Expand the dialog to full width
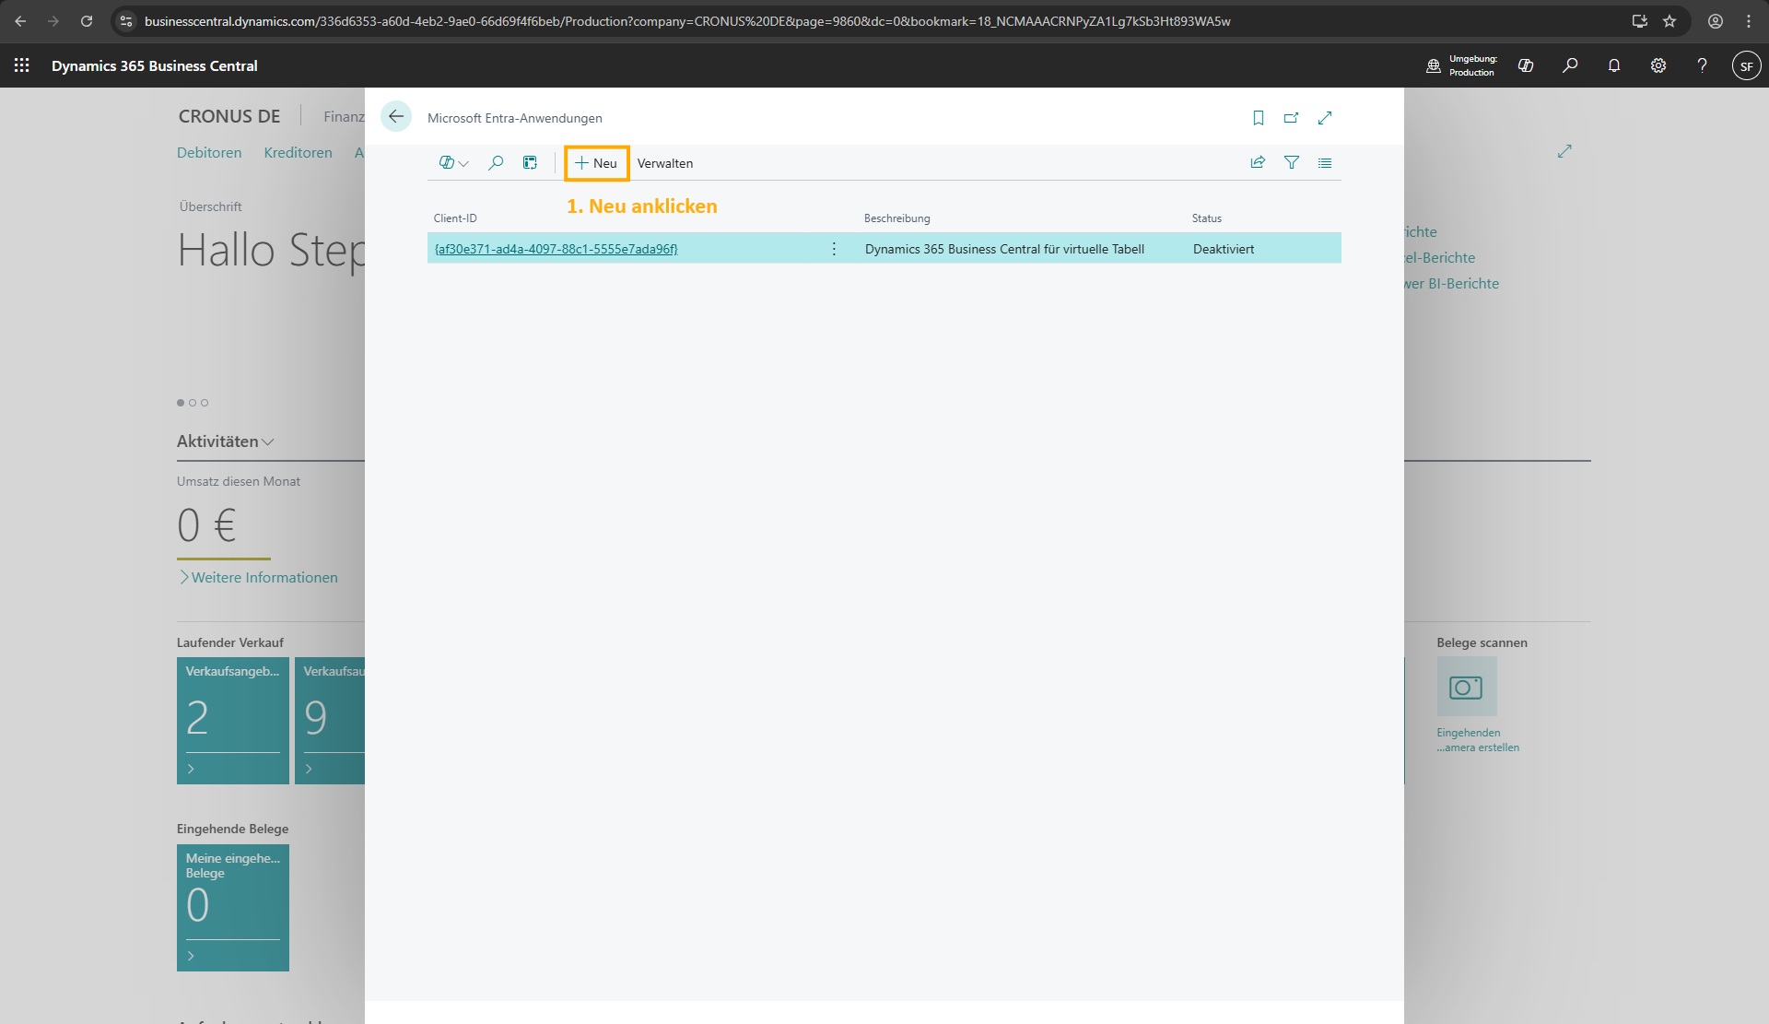The image size is (1769, 1024). [1325, 118]
